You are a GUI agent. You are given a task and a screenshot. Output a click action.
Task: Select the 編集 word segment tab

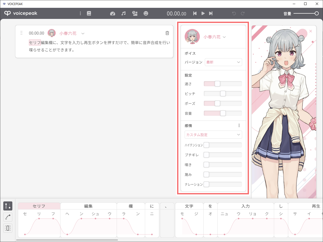click(x=88, y=206)
